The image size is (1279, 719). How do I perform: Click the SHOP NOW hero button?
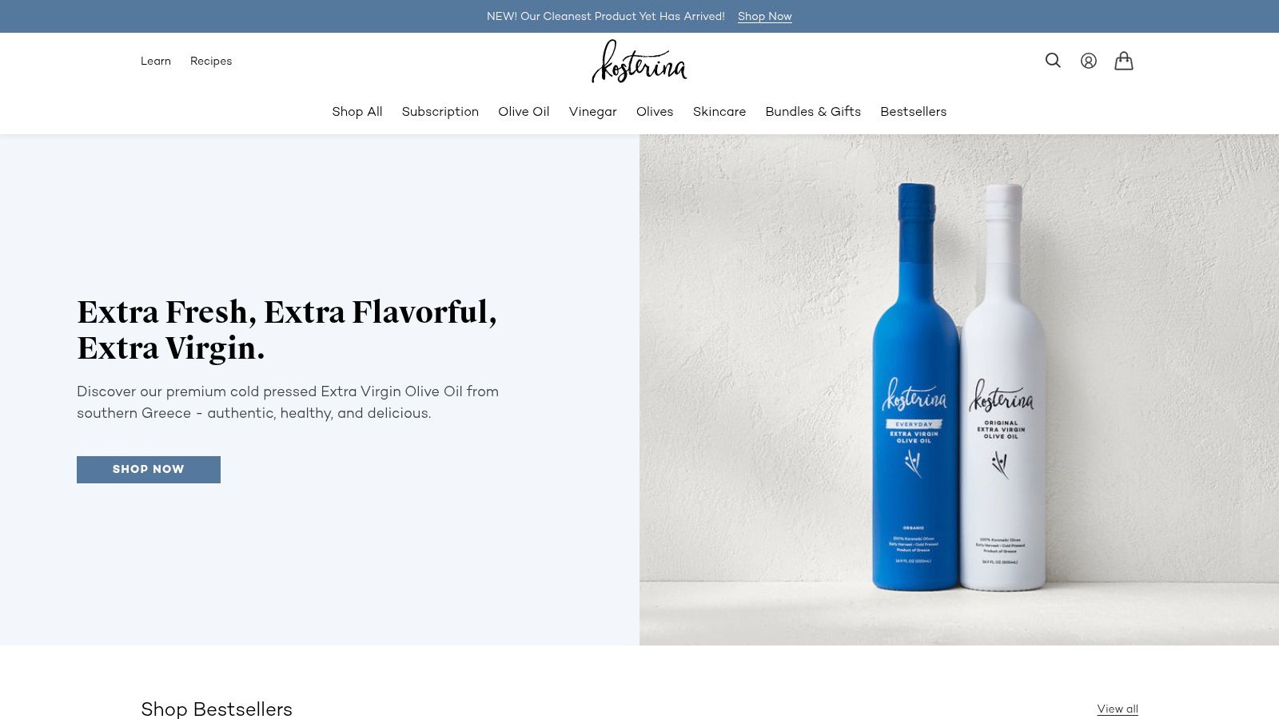(149, 470)
